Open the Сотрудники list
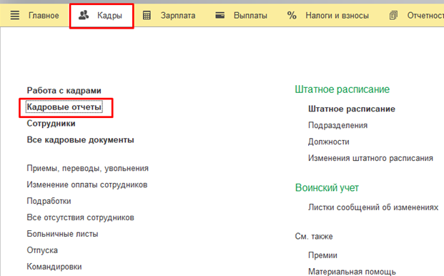 tap(51, 124)
